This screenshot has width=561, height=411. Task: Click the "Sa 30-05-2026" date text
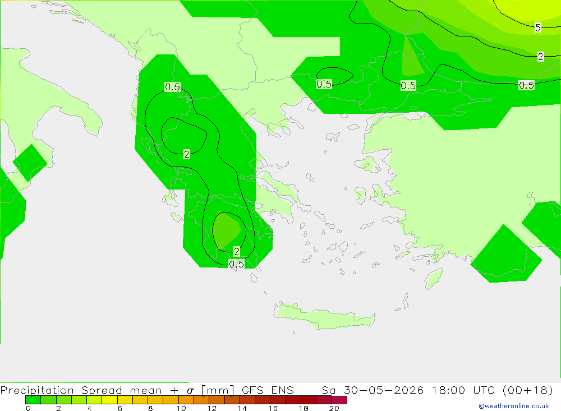[373, 390]
